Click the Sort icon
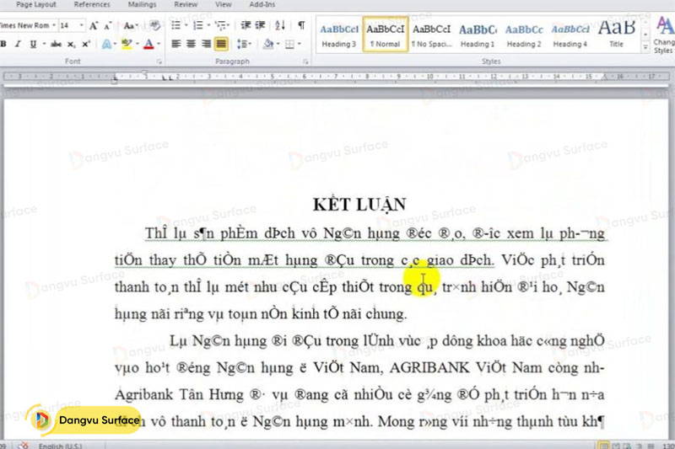675x449 pixels. click(x=280, y=25)
